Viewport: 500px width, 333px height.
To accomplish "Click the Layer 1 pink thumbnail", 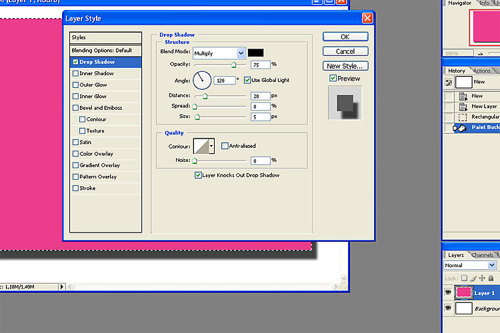I will (x=463, y=292).
